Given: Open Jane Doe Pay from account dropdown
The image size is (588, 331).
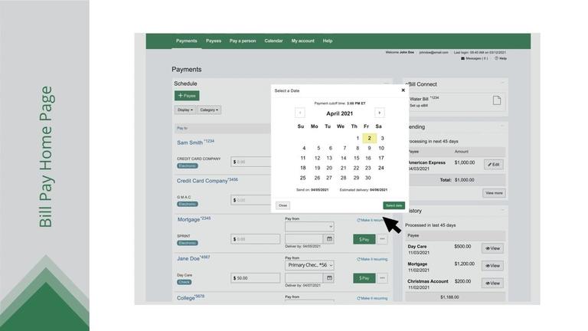Looking at the screenshot, I should 309,265.
